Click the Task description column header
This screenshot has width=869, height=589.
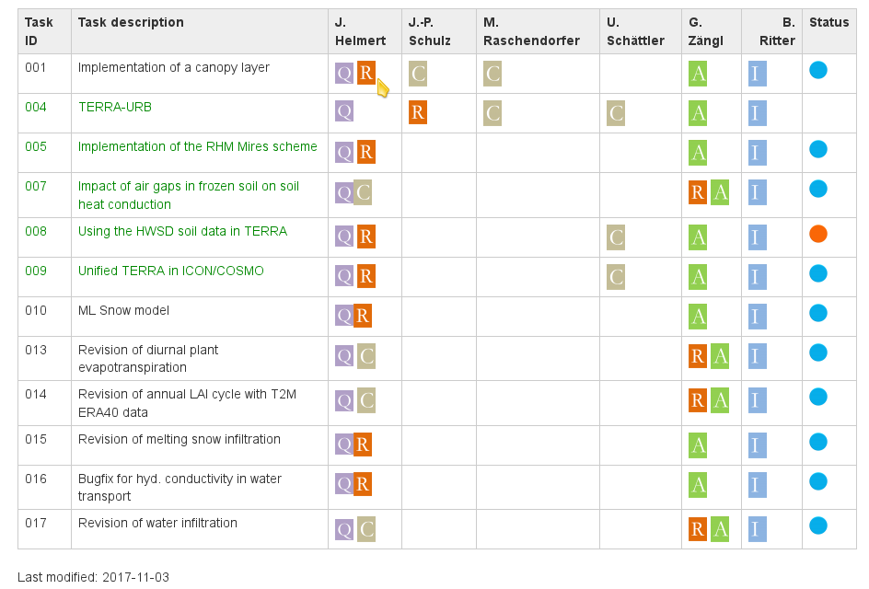[x=131, y=22]
